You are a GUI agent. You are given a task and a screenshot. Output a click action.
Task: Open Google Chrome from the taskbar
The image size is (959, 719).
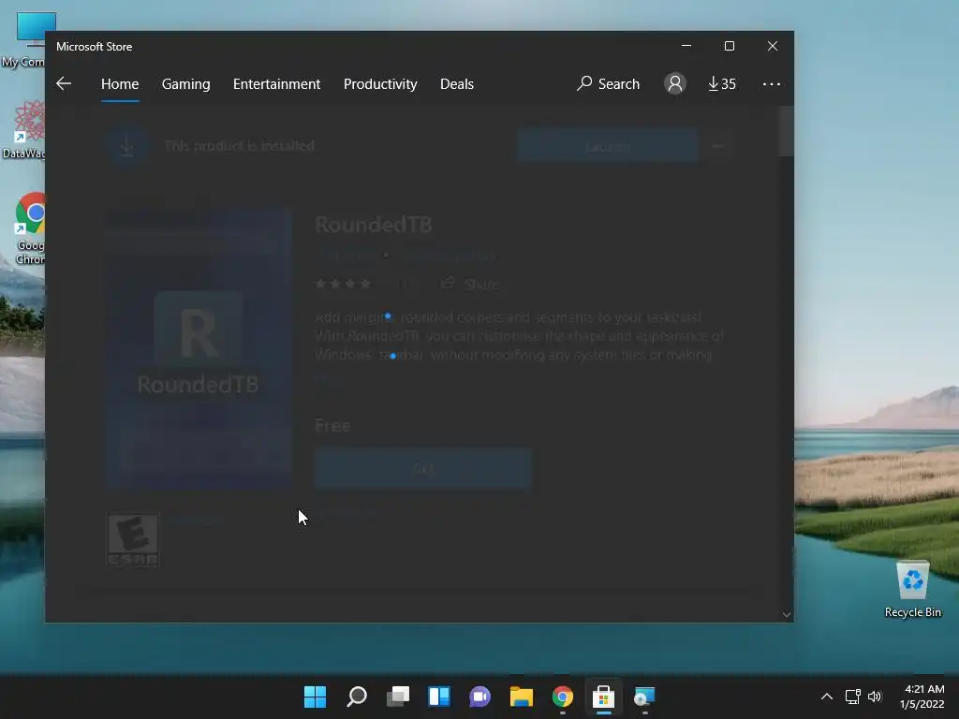pos(563,697)
